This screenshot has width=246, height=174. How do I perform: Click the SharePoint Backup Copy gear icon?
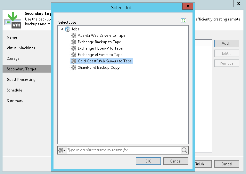[x=74, y=67]
